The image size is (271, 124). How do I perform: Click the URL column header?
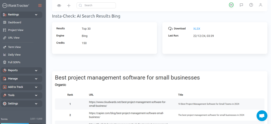[91, 95]
